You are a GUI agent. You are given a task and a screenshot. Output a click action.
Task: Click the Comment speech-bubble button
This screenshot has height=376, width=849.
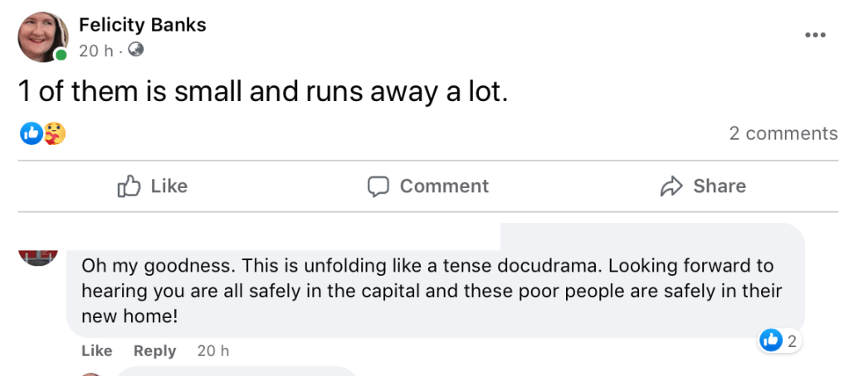[428, 186]
